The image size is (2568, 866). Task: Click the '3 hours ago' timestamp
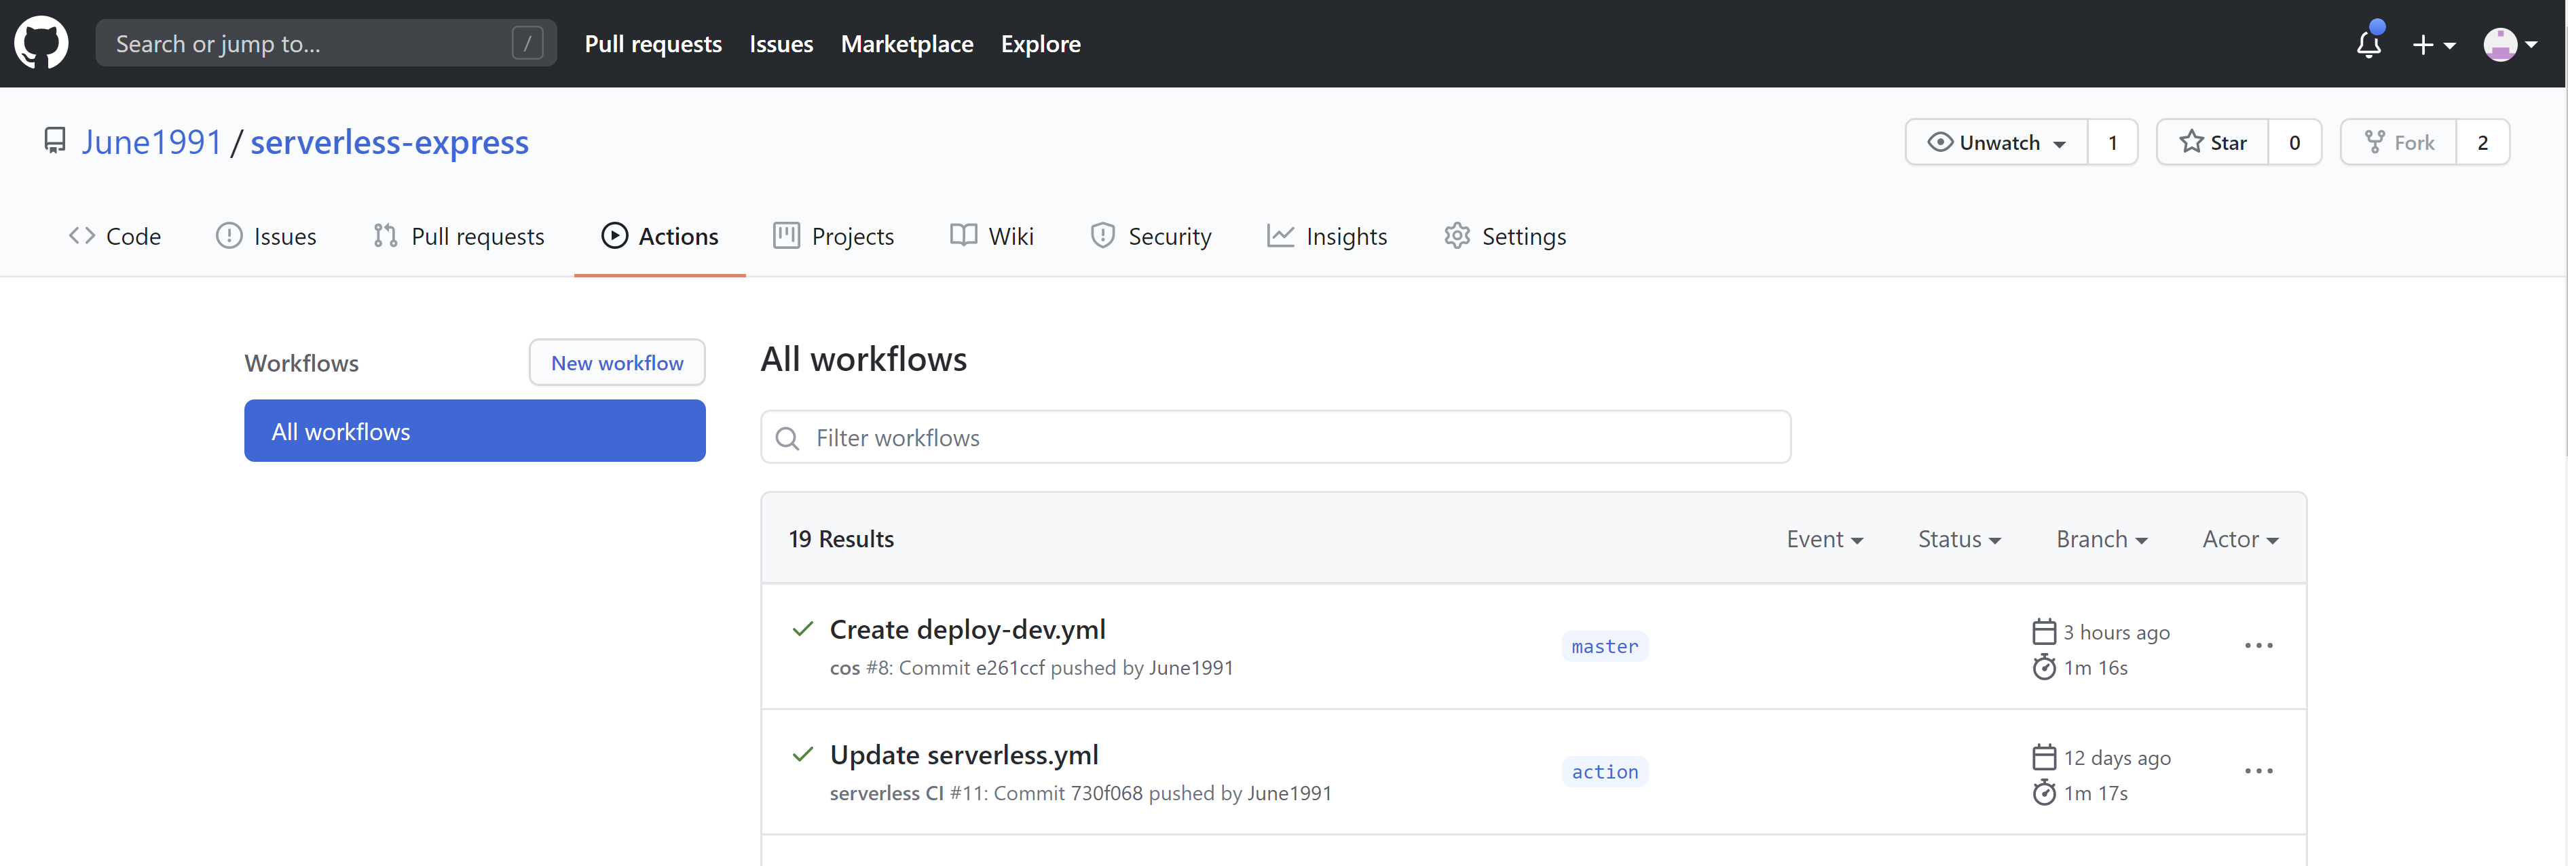tap(2117, 632)
